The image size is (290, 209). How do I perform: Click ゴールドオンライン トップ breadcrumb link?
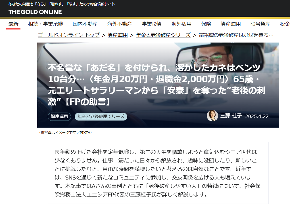pos(69,35)
